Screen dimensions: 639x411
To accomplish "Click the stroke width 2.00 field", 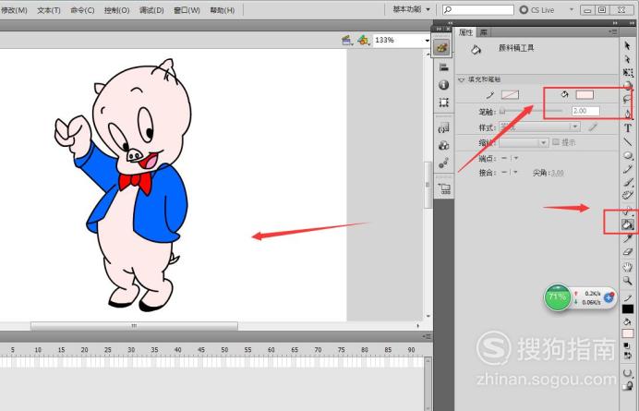I will (x=585, y=111).
